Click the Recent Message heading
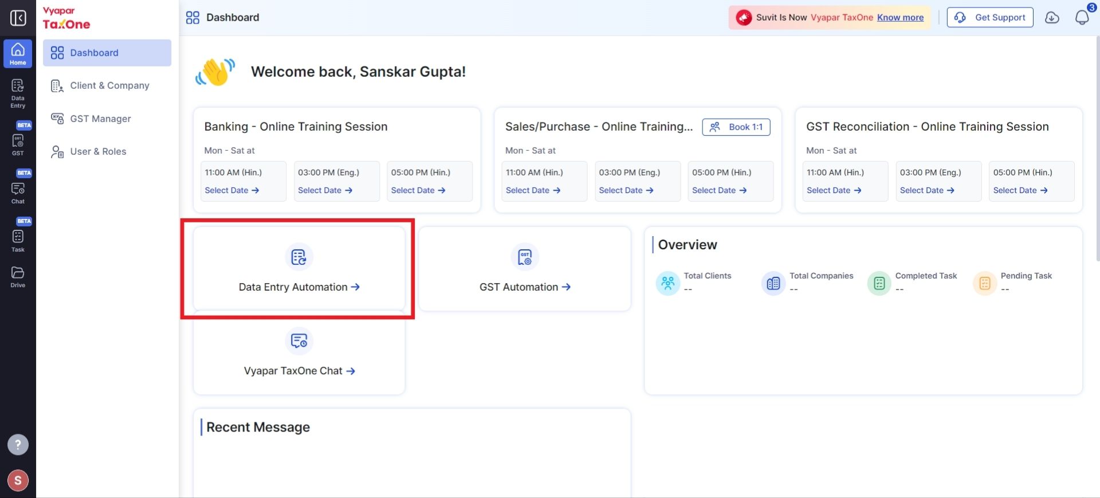 pos(258,427)
